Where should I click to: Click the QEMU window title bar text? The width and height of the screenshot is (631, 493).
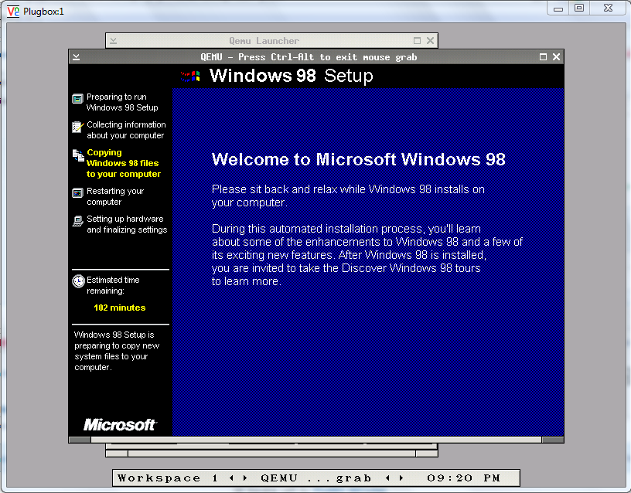click(x=309, y=57)
